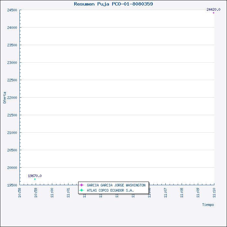Click the 24420.0 data value label

pyautogui.click(x=213, y=10)
